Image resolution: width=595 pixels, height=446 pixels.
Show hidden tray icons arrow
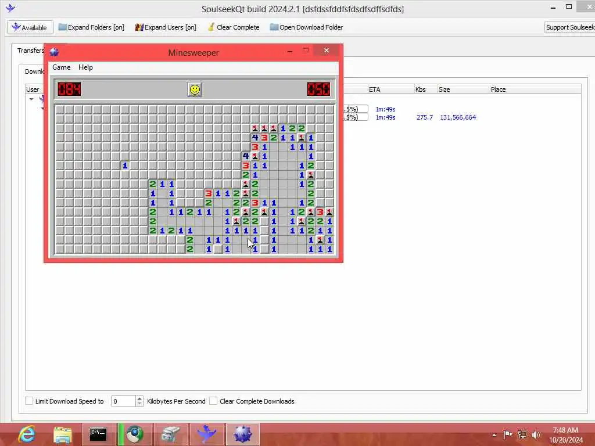pos(494,435)
